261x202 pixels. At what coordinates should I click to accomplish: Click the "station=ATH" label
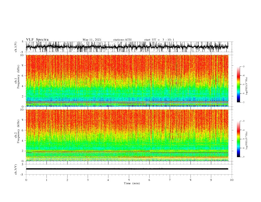122,40
